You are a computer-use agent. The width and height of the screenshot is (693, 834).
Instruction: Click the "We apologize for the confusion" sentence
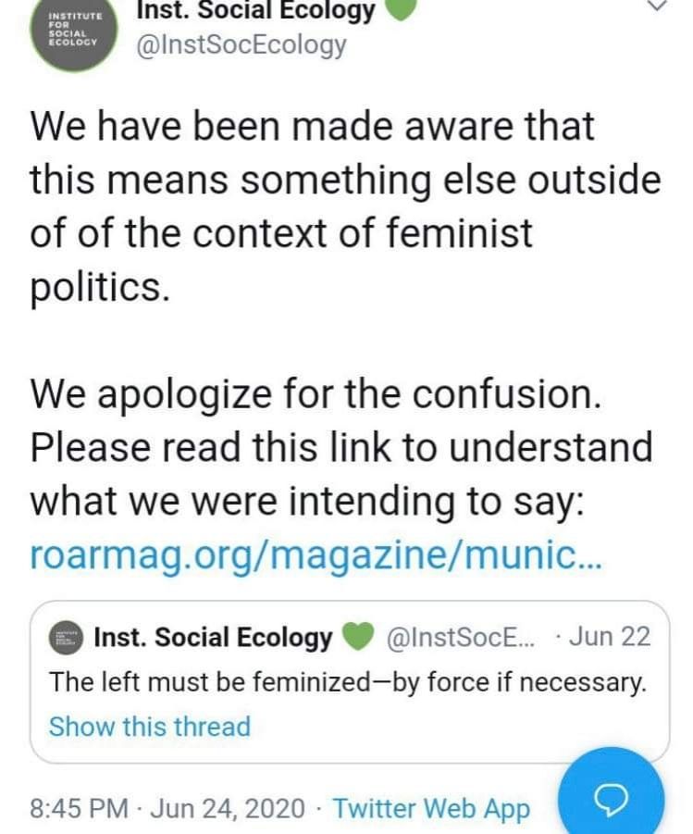tap(316, 395)
